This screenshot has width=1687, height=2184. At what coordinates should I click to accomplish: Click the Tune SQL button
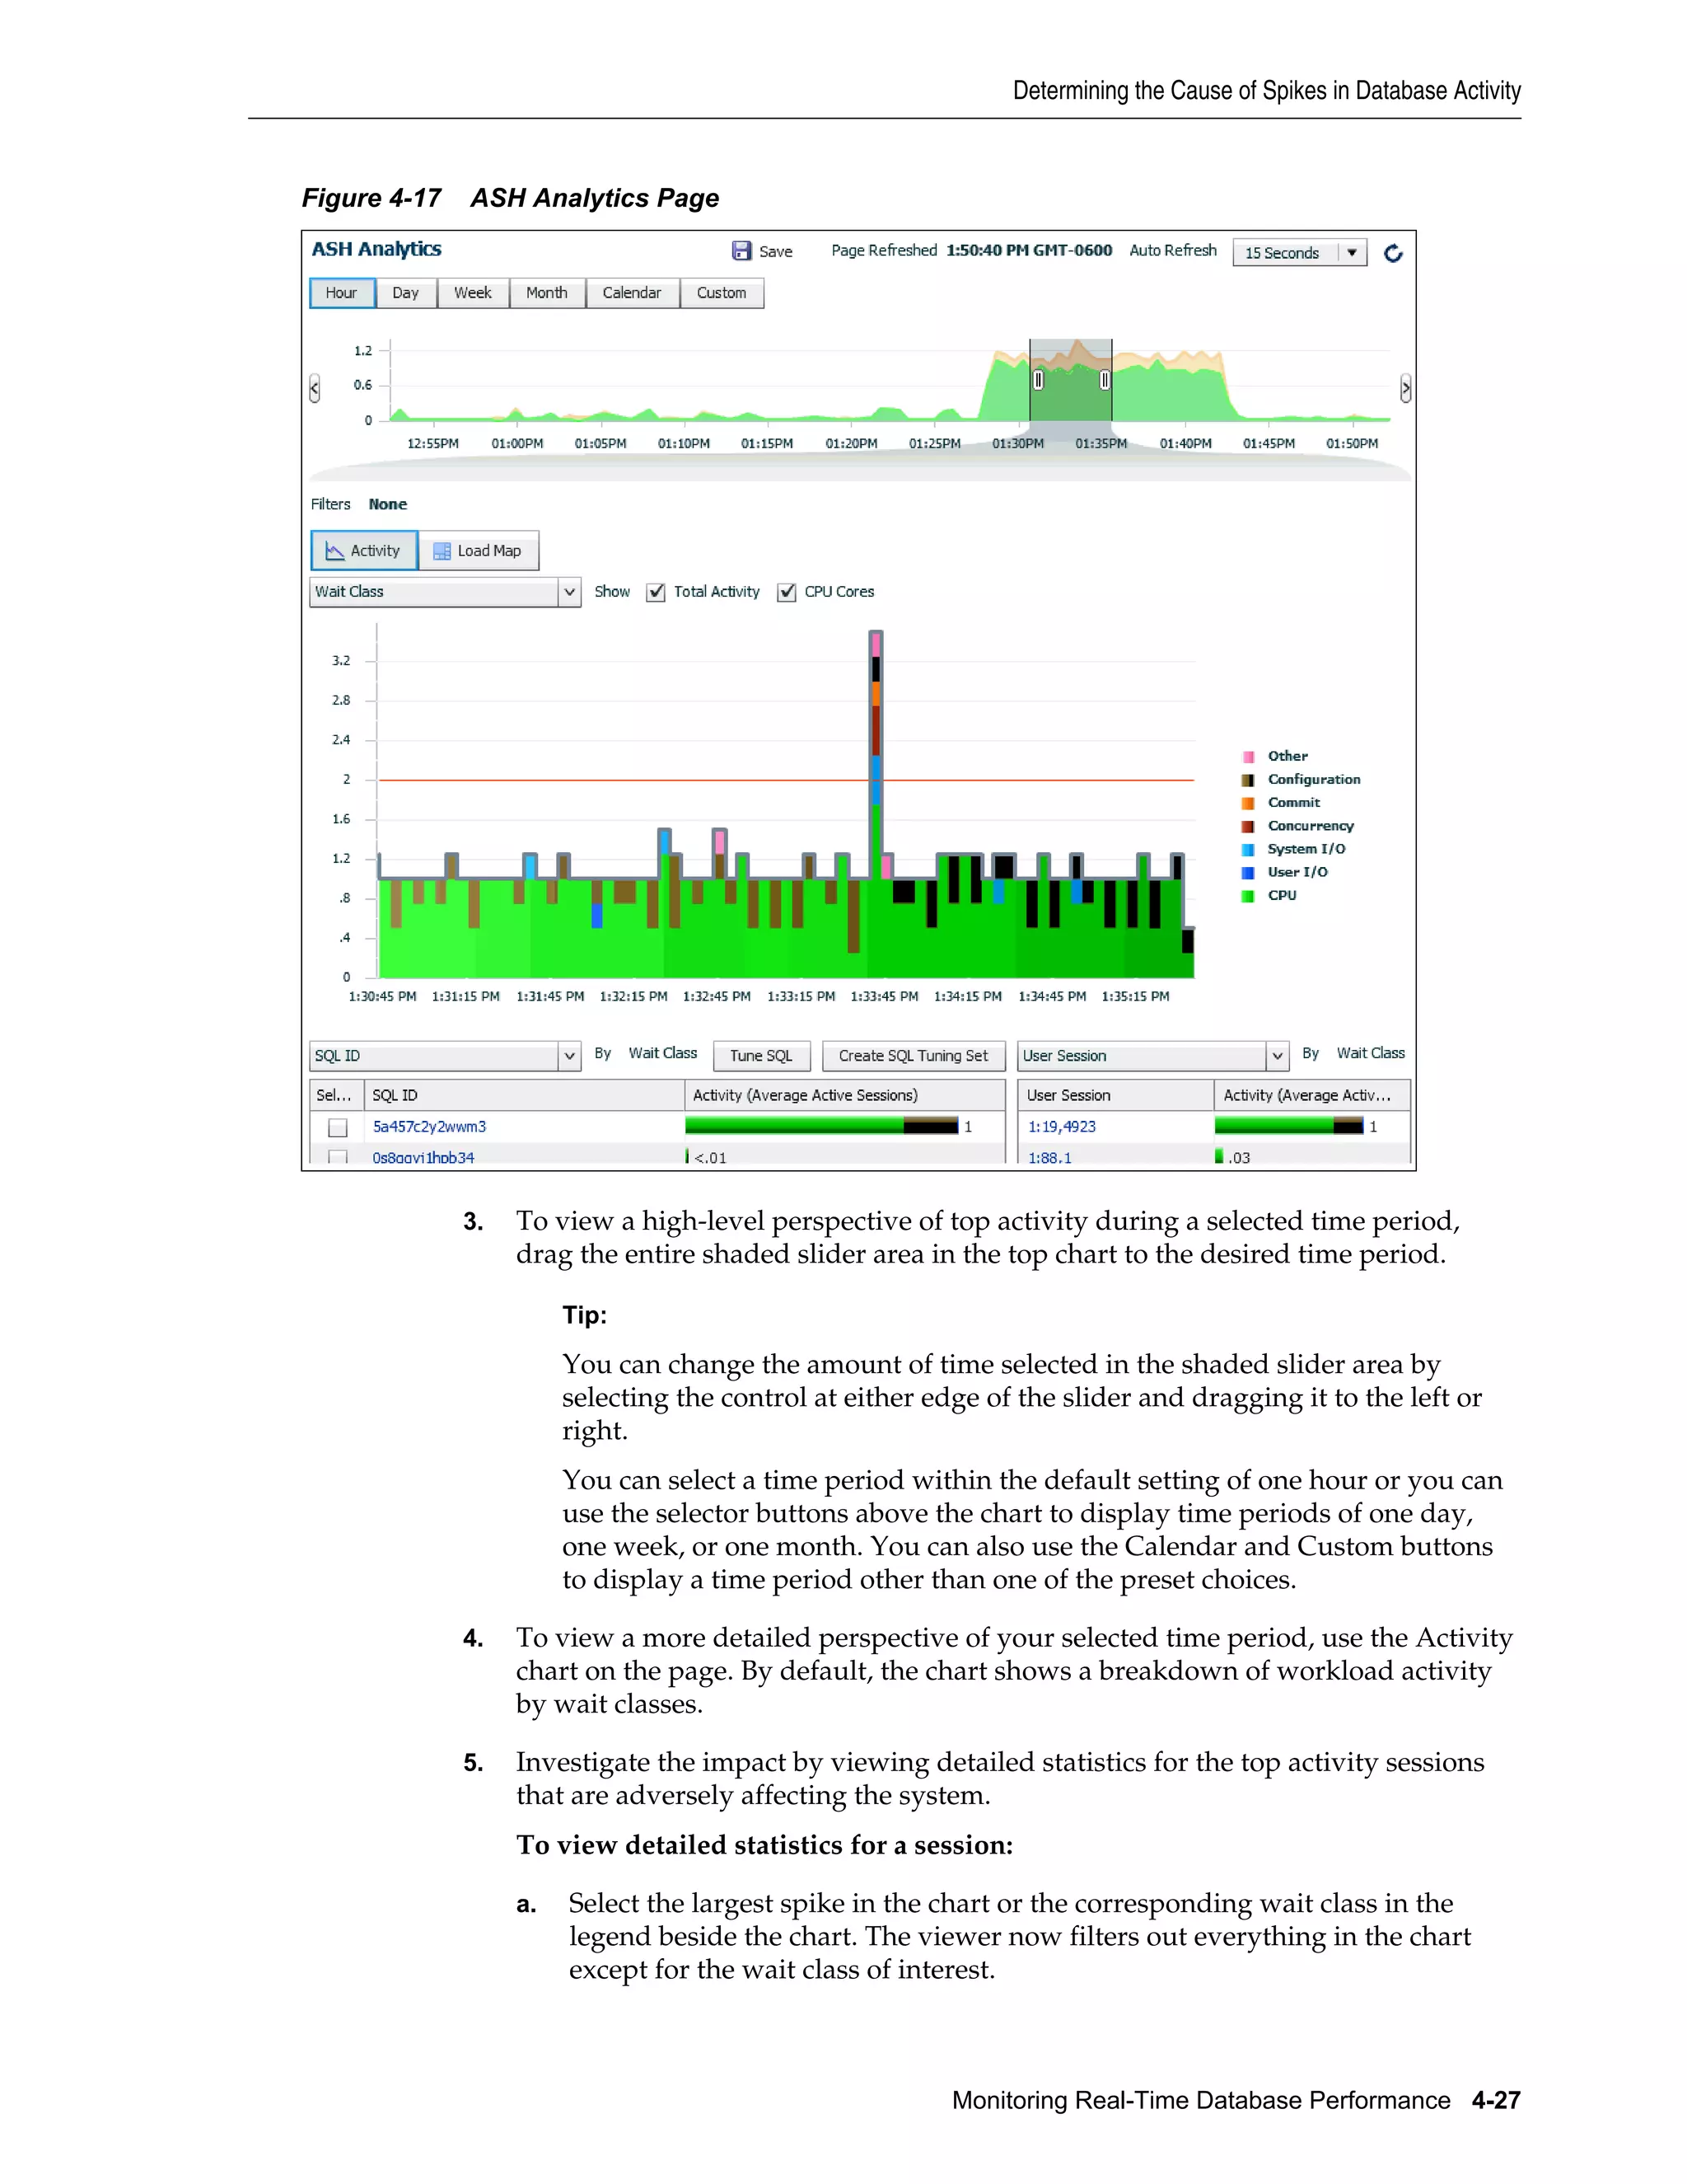tap(760, 1056)
